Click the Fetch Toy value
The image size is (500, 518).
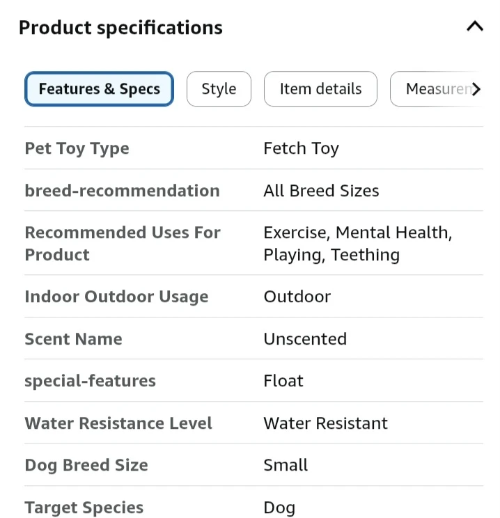301,148
